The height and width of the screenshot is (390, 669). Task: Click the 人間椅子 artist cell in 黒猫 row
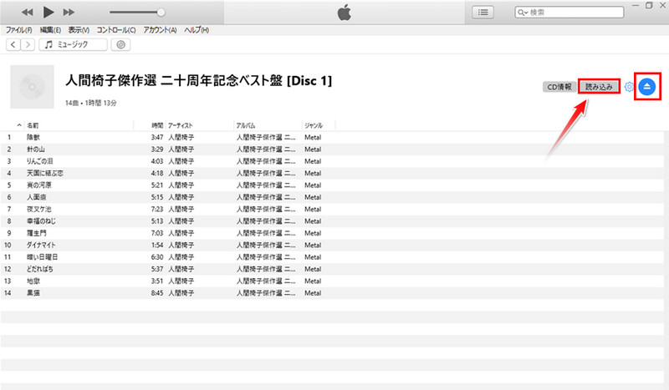tap(181, 293)
